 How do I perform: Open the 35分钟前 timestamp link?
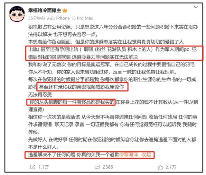coord(37,18)
